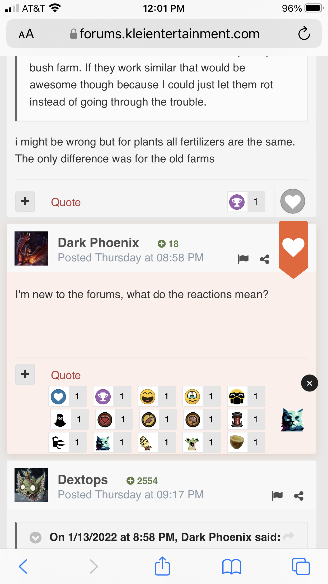Open Dark Phoenix's avatar profile
Image resolution: width=328 pixels, height=584 pixels.
[x=31, y=248]
